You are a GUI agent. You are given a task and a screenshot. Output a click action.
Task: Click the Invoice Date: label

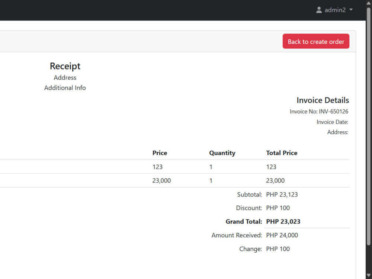click(x=332, y=122)
